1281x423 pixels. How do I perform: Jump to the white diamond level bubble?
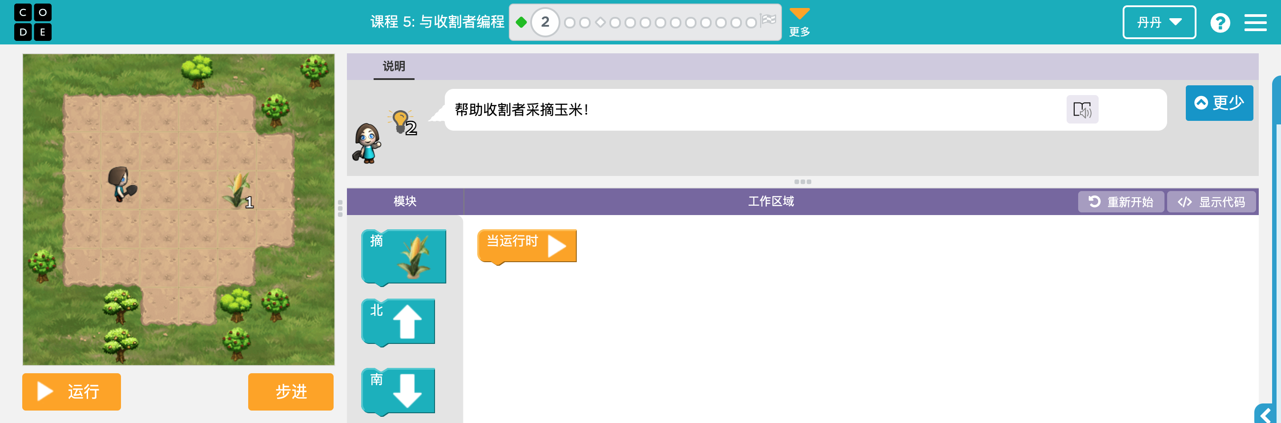[x=600, y=22]
